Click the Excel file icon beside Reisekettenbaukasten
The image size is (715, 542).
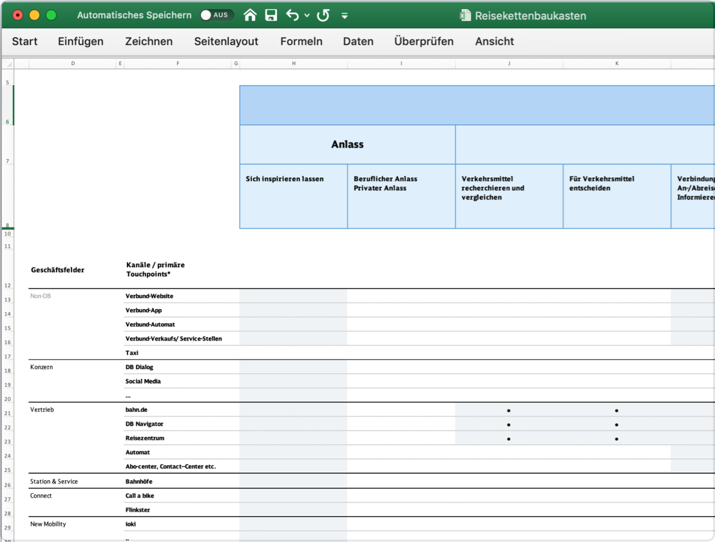(x=465, y=15)
